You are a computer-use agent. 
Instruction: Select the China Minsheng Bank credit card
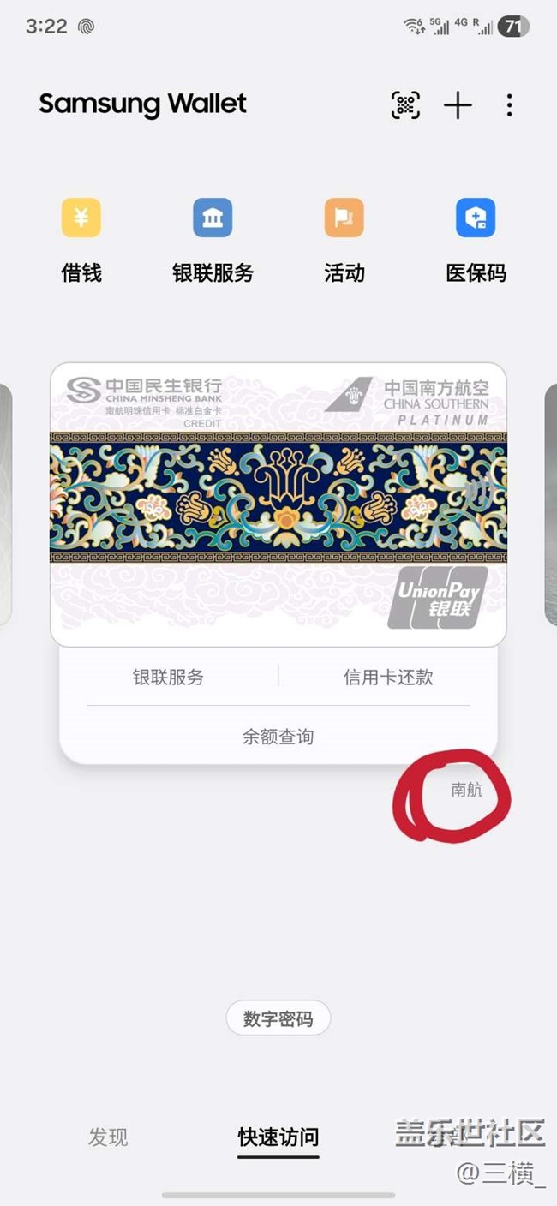pyautogui.click(x=278, y=504)
